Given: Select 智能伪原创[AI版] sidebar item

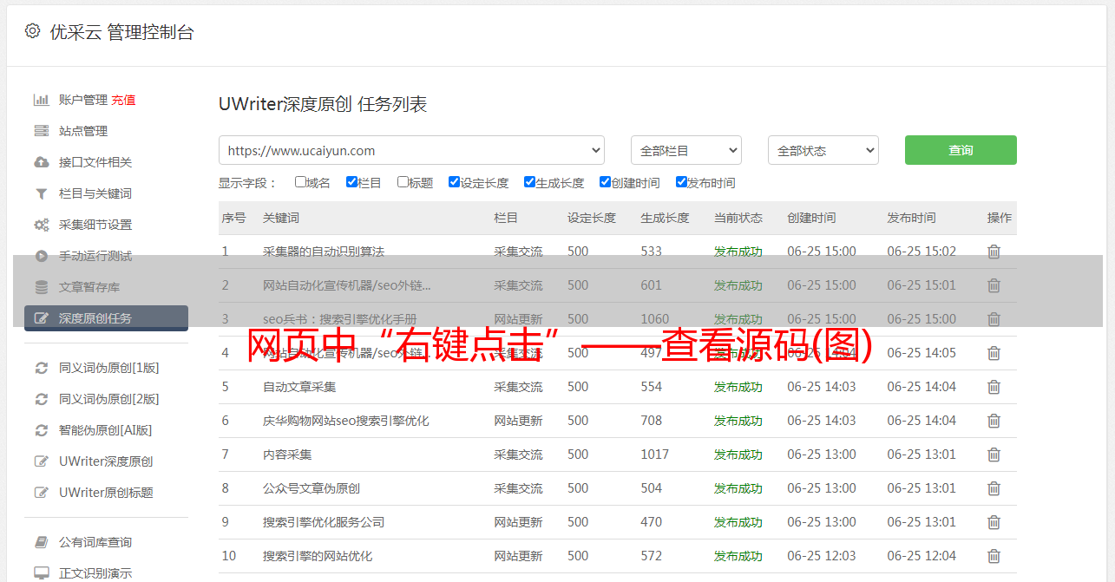Looking at the screenshot, I should [105, 430].
